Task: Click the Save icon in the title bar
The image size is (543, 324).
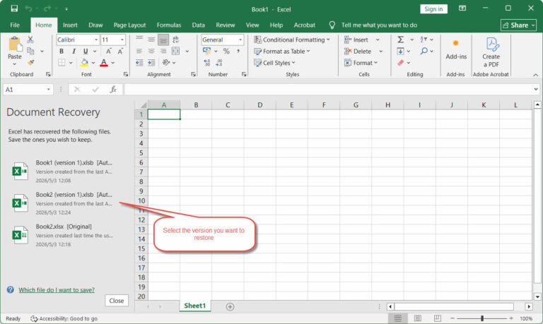Action: coord(14,8)
